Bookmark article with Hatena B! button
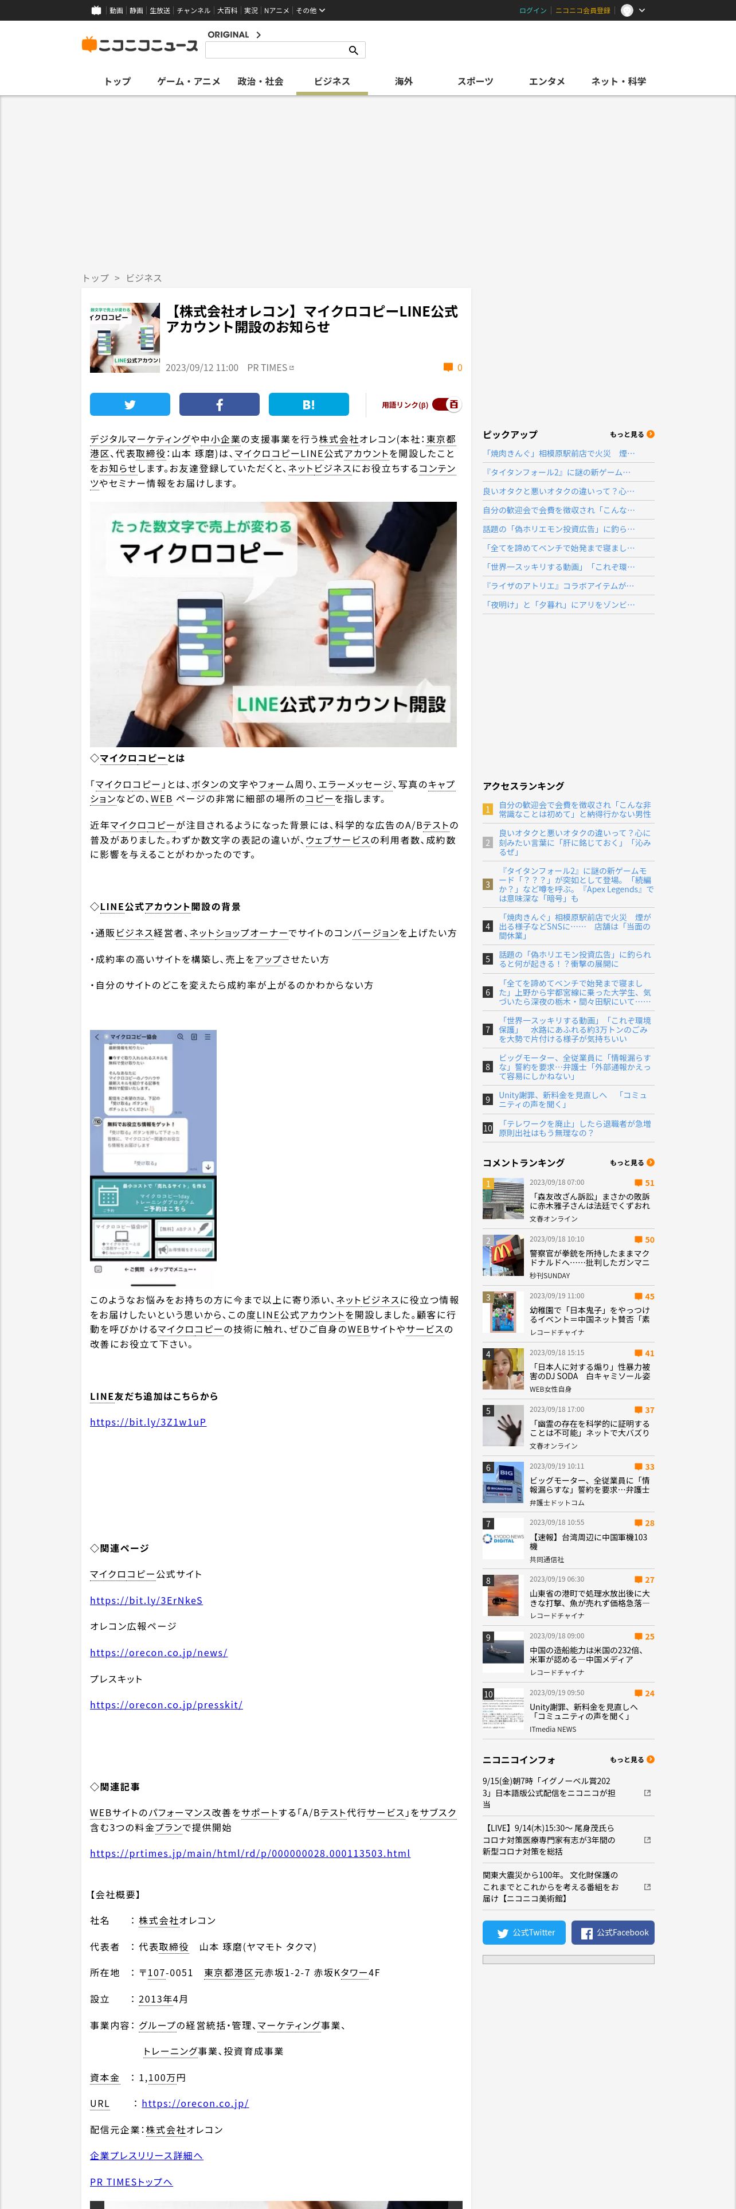The image size is (736, 2209). point(308,405)
